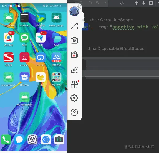Screen dimensions: 159x153
Task: Open the help question mark icon
Action: point(74,112)
